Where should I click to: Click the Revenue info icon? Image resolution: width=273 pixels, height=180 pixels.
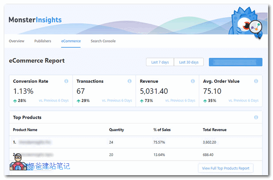(x=193, y=81)
